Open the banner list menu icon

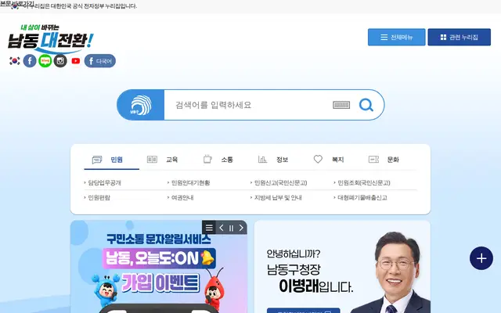click(x=209, y=228)
